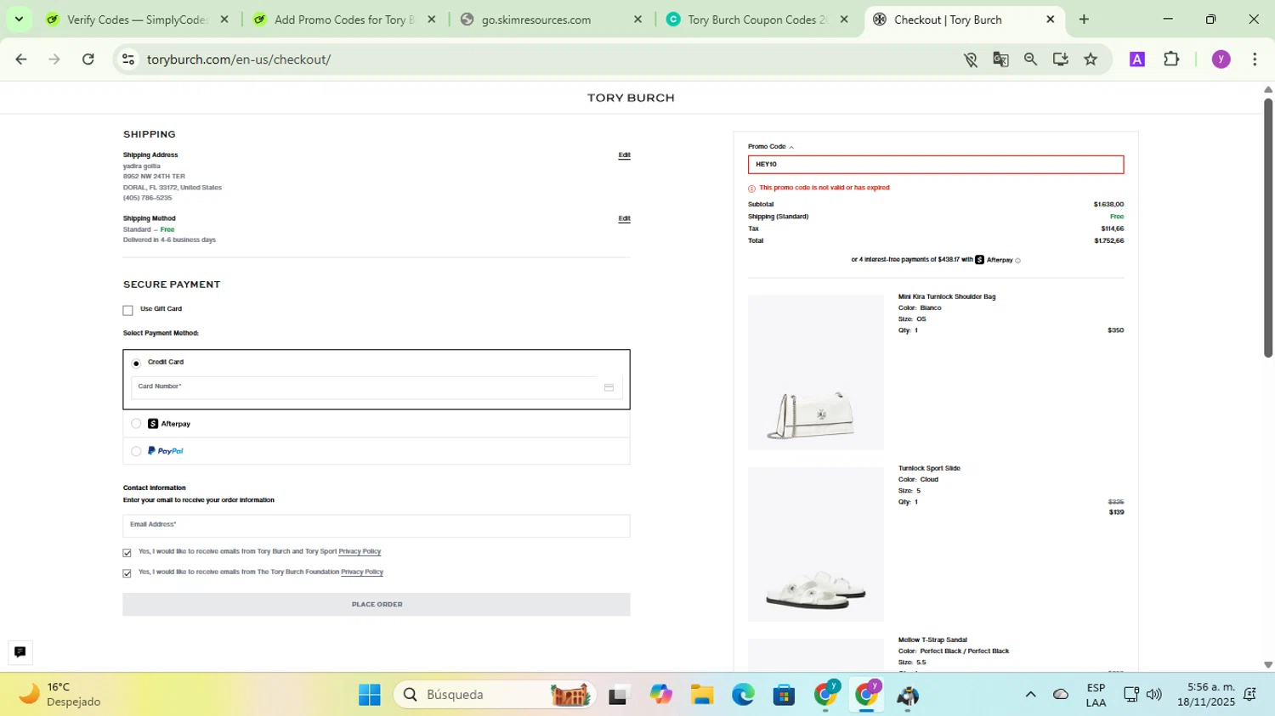Open the volume speaker tray icon

point(1154,695)
